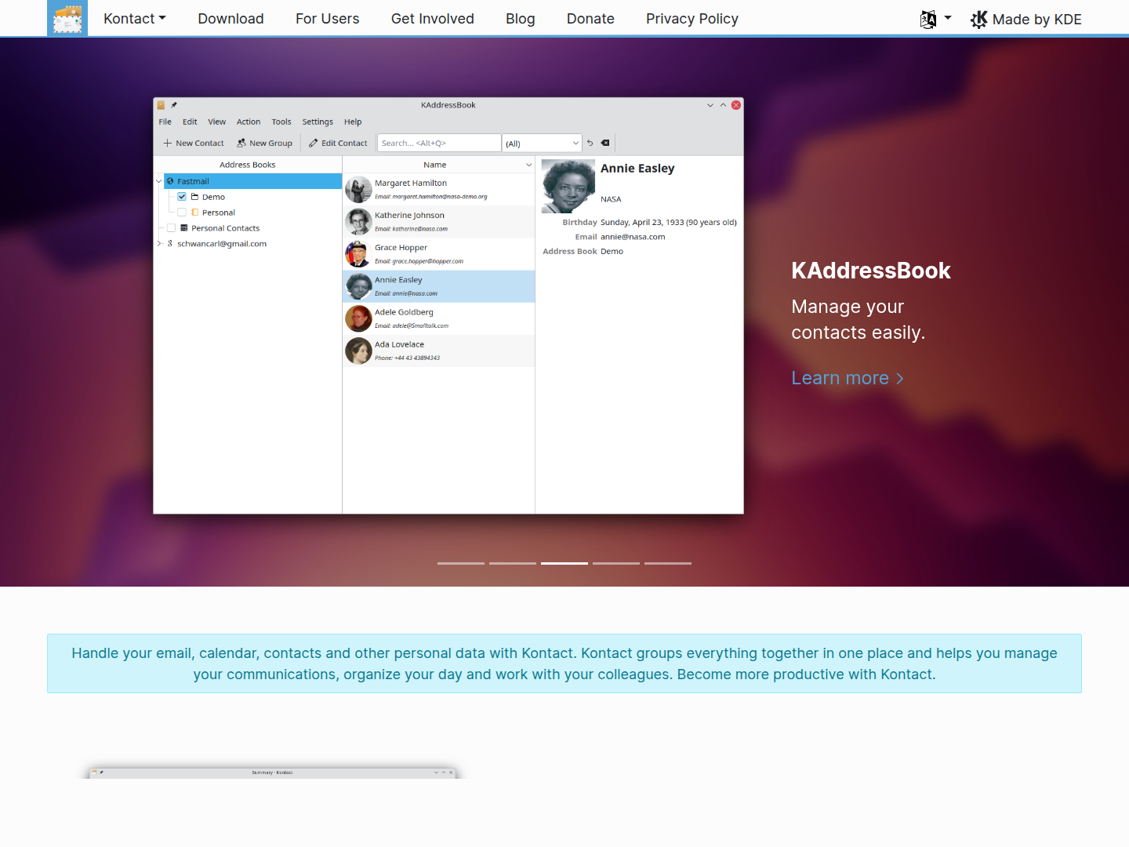The width and height of the screenshot is (1129, 847).
Task: Click the Name column sort chevron
Action: point(528,165)
